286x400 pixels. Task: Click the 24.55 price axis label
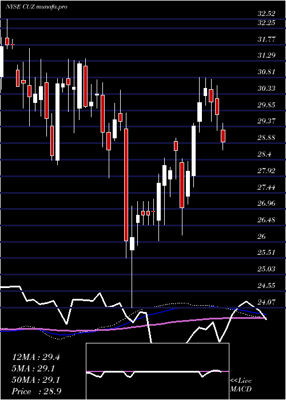click(267, 286)
